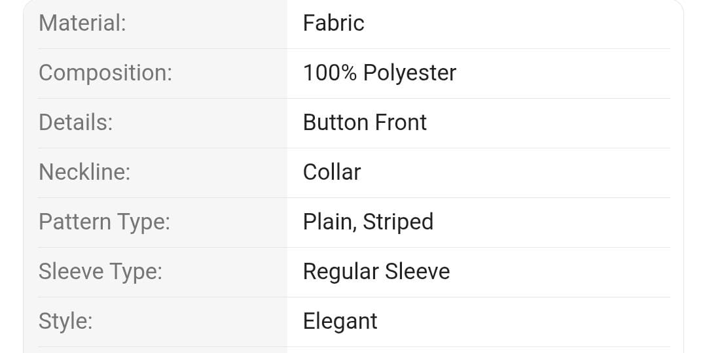Screen dimensions: 707x353
Task: Click the "Neckline:" label
Action: (84, 173)
